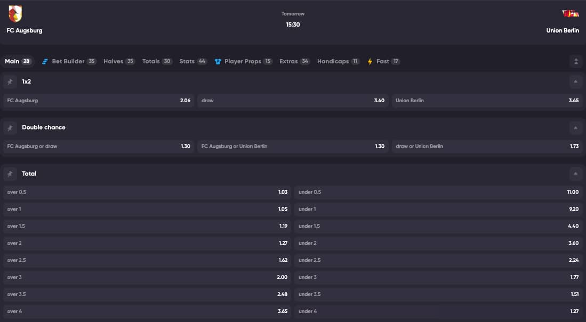The width and height of the screenshot is (586, 322).
Task: Pick under 0.5 total at 11.00
Action: coord(439,192)
